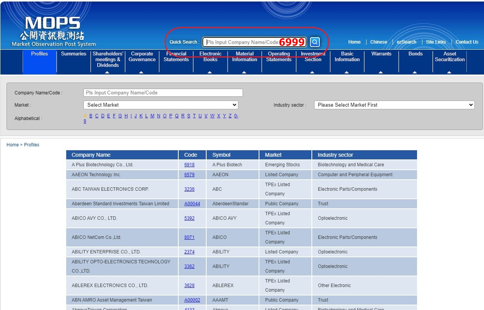Image resolution: width=484 pixels, height=310 pixels.
Task: Click the Industry sector column header
Action: pyautogui.click(x=365, y=155)
